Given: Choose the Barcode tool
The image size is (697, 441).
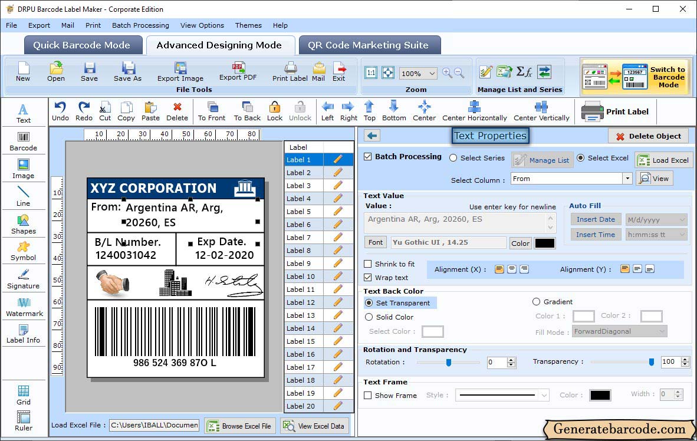Looking at the screenshot, I should pyautogui.click(x=23, y=141).
